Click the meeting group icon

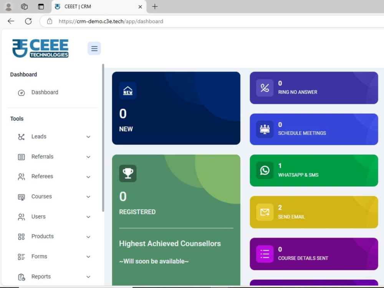tap(265, 129)
